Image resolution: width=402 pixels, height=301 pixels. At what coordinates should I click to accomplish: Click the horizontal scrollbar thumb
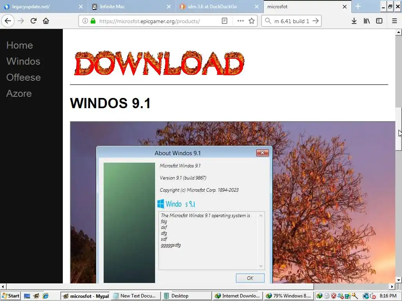click(x=160, y=286)
